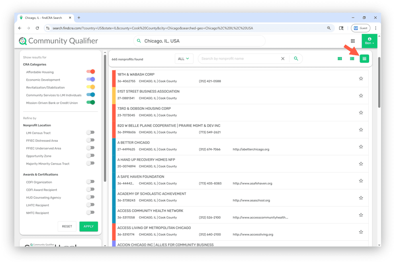Click the green nonprofit search magnifier button
This screenshot has width=397, height=262.
pos(296,59)
